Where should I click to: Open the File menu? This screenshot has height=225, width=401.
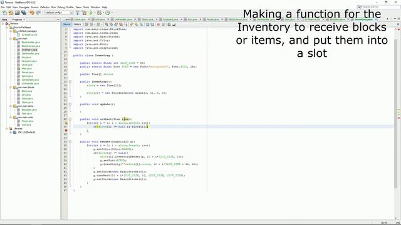pos(3,7)
